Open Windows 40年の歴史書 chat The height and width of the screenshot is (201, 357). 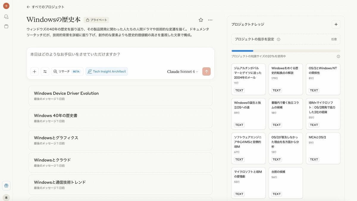point(120,118)
